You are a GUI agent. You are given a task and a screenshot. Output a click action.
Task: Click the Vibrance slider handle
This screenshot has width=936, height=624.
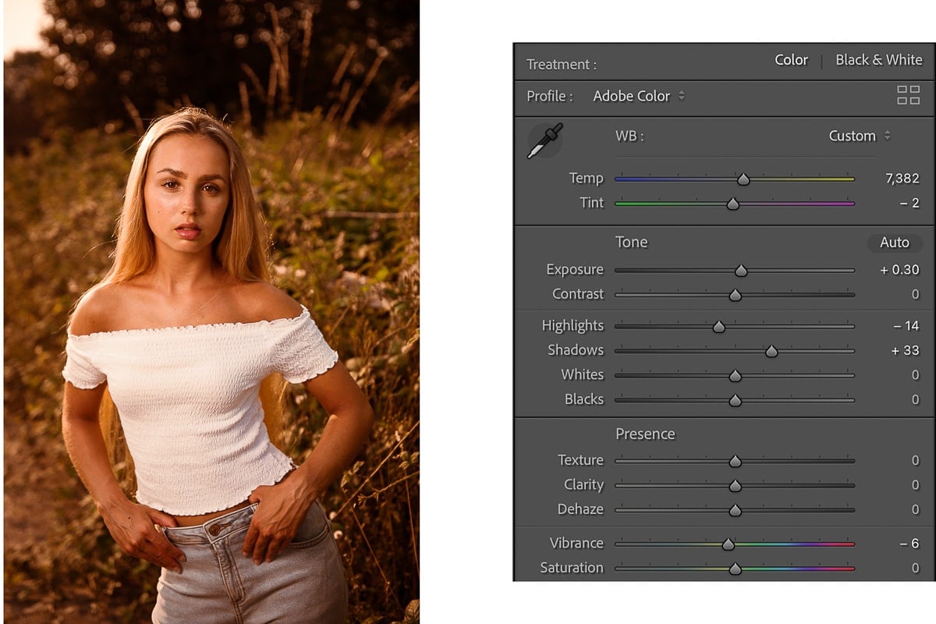click(x=729, y=544)
